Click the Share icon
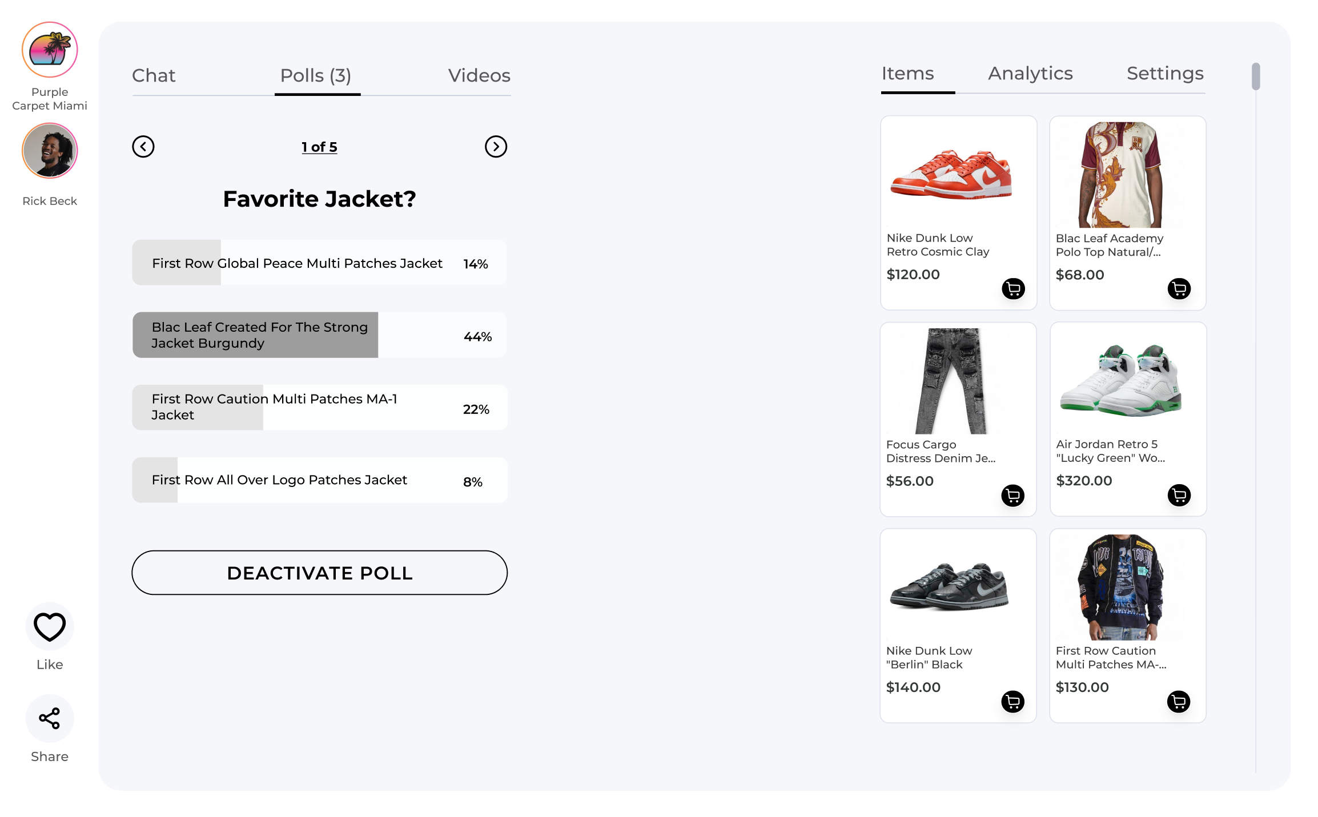The height and width of the screenshot is (817, 1318). point(50,719)
